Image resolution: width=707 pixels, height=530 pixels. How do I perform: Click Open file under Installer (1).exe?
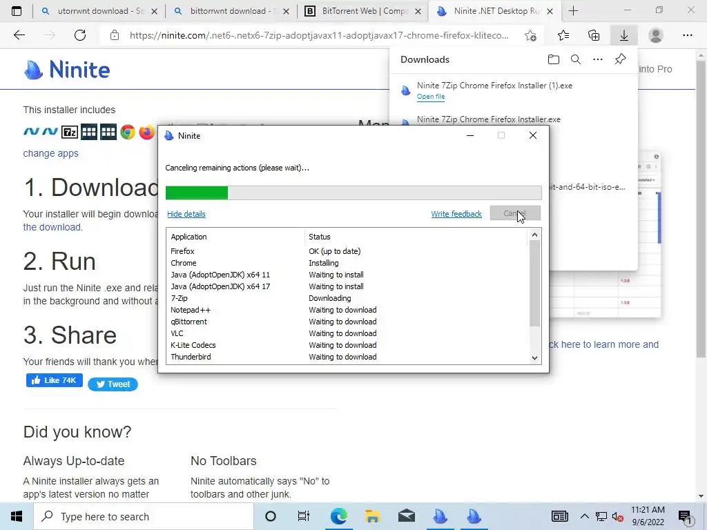click(x=431, y=97)
